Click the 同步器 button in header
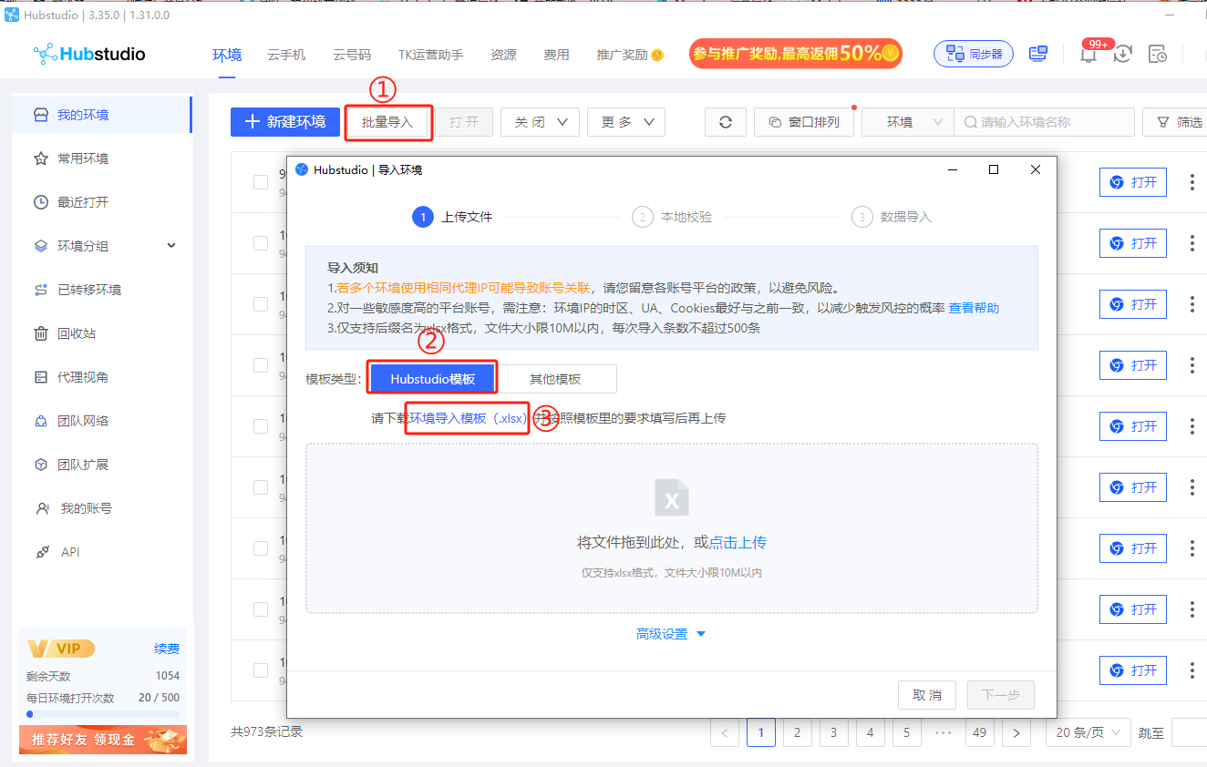This screenshot has height=767, width=1207. tap(974, 54)
